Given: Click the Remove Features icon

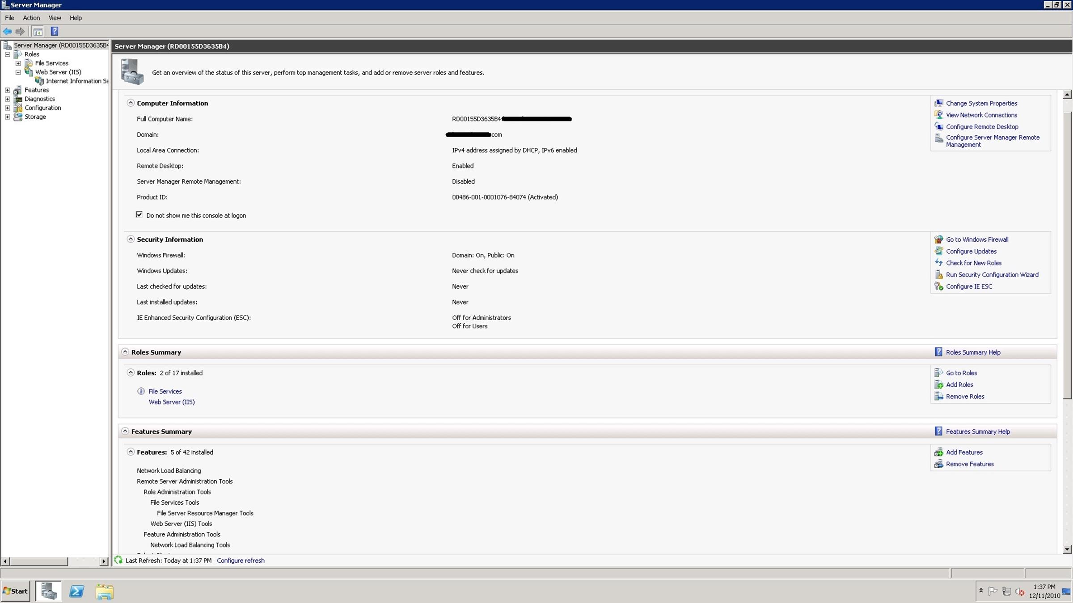Looking at the screenshot, I should pyautogui.click(x=939, y=464).
